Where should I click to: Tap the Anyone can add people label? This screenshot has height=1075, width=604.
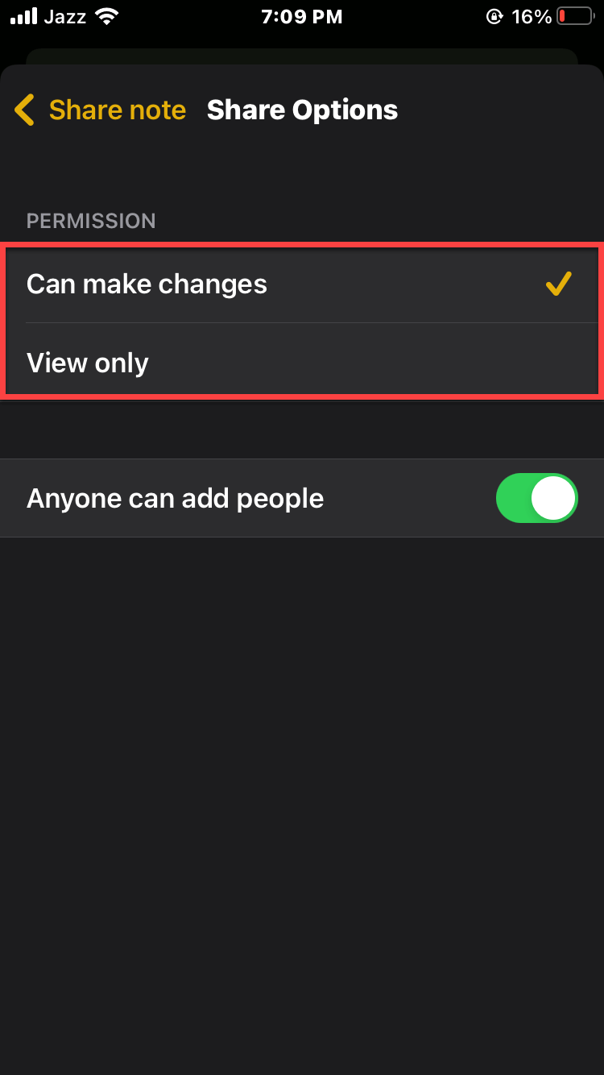[x=175, y=499]
